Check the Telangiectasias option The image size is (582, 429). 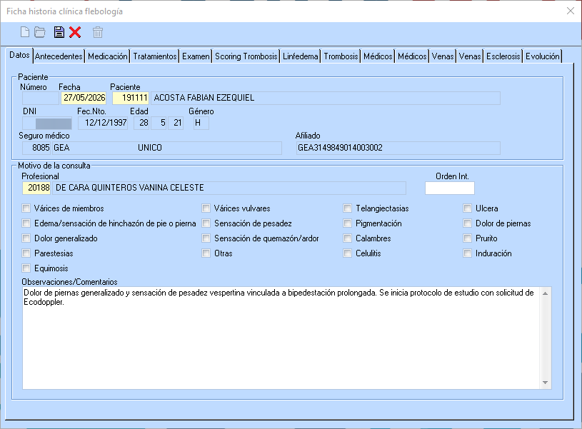[x=348, y=208]
